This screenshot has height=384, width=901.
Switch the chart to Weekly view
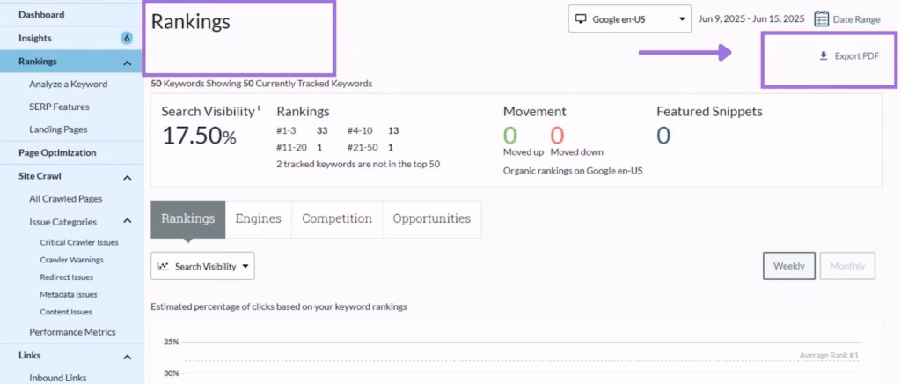[x=788, y=266]
